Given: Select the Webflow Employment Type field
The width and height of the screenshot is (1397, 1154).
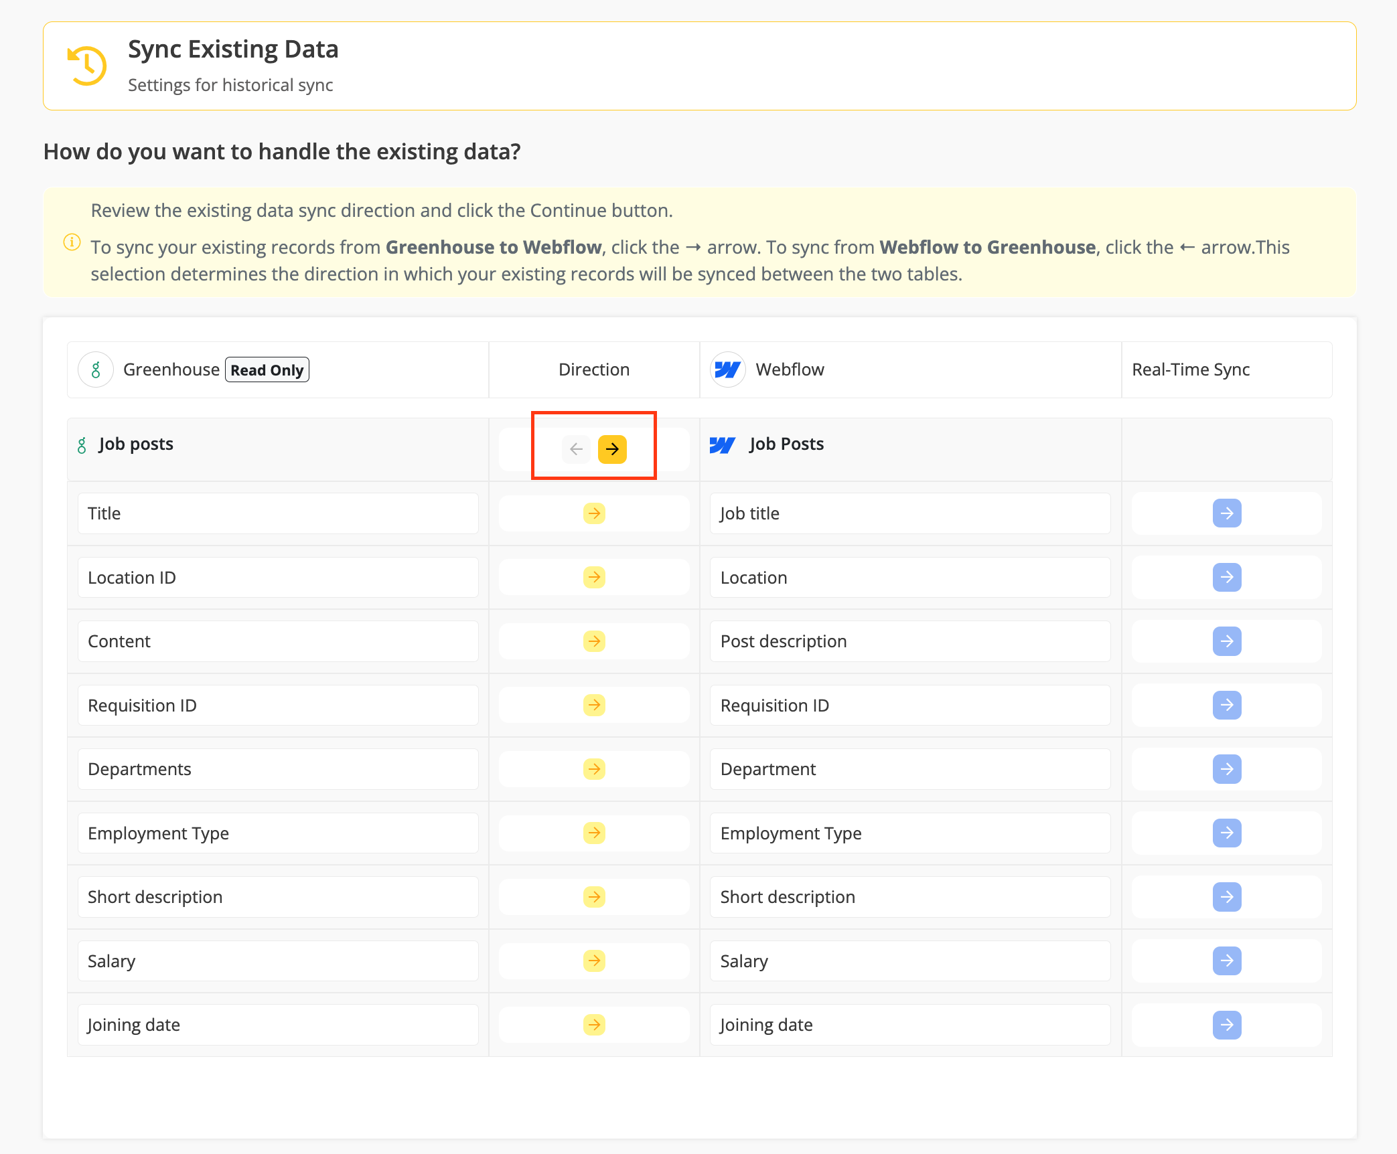Looking at the screenshot, I should pyautogui.click(x=910, y=833).
